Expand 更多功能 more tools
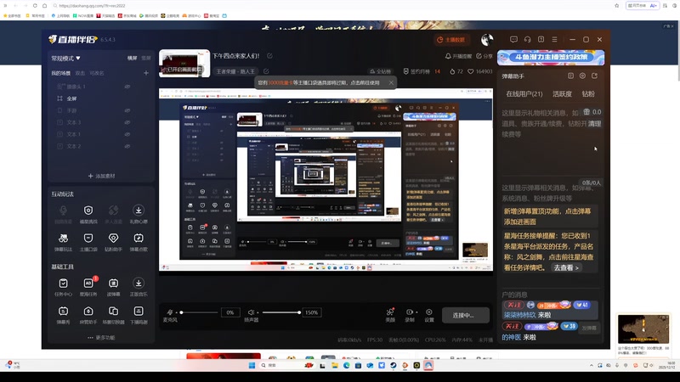Image resolution: width=680 pixels, height=382 pixels. (x=101, y=337)
